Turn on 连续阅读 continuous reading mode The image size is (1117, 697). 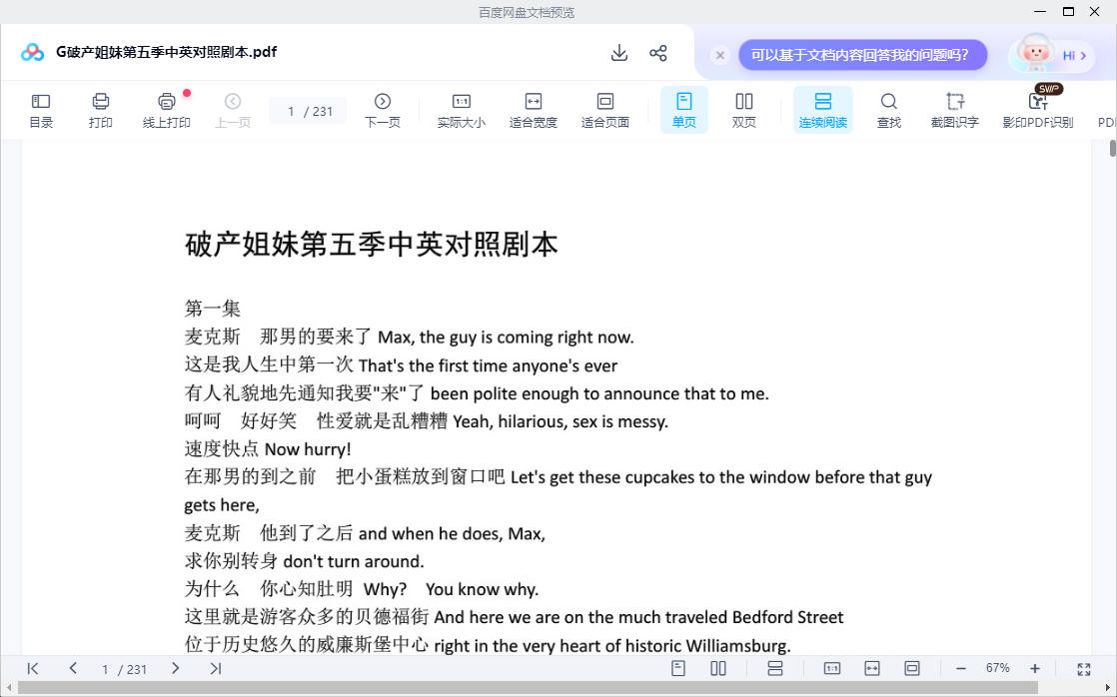pyautogui.click(x=822, y=110)
